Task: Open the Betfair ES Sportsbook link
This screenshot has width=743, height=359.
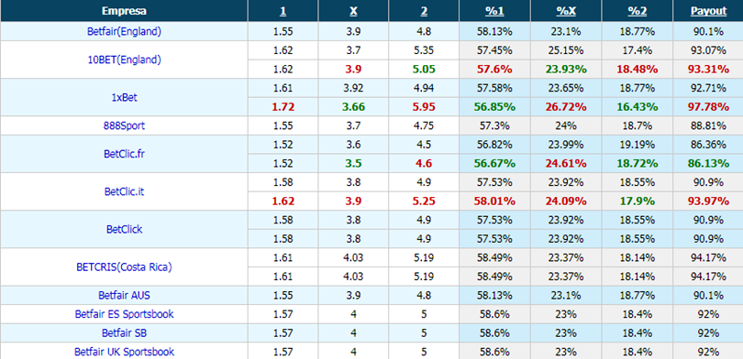Action: coord(124,314)
